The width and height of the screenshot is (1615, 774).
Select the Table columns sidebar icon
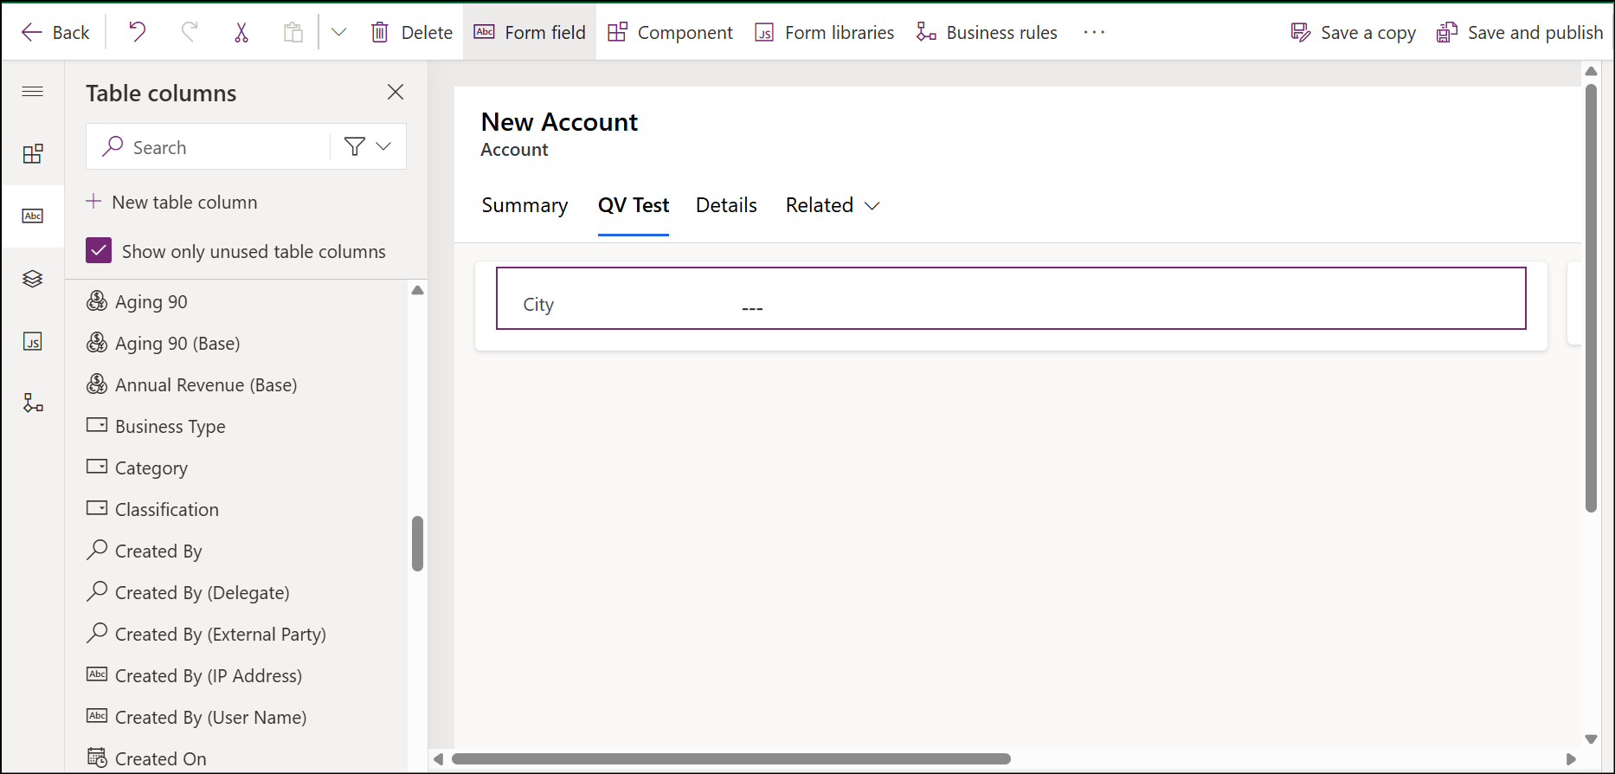coord(33,216)
